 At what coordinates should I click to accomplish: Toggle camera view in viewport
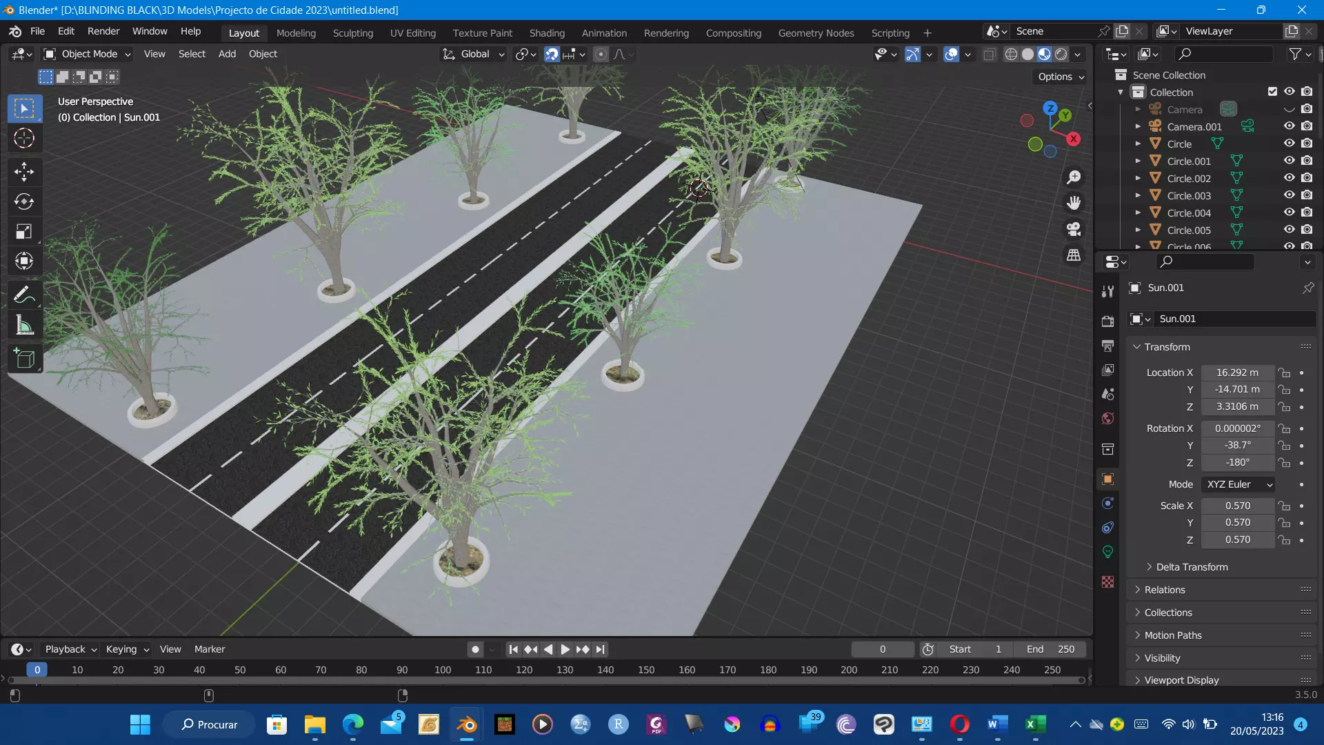click(x=1074, y=229)
